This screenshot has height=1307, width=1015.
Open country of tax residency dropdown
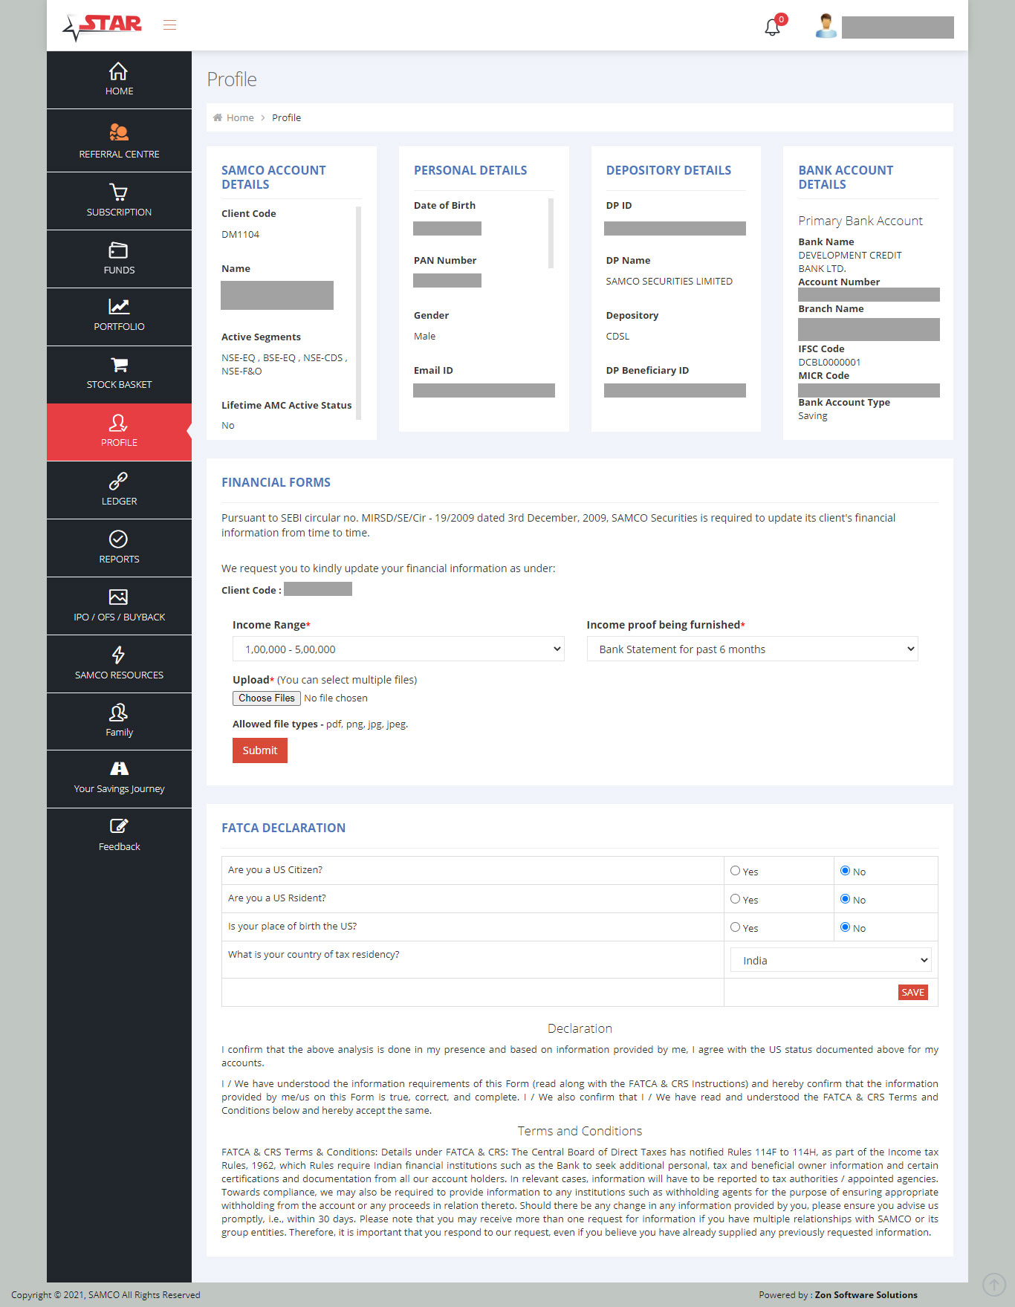click(831, 960)
